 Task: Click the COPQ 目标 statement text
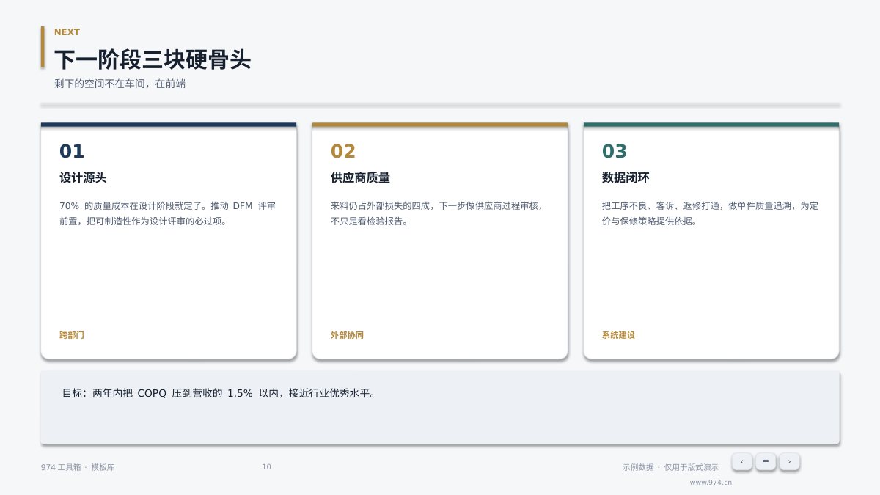tap(220, 393)
